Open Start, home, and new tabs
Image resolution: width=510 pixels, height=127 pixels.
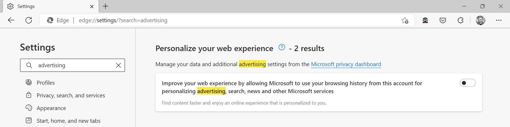[69, 121]
